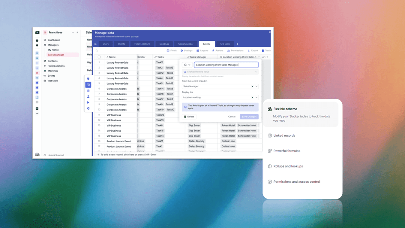Open the Trash panel

pyautogui.click(x=268, y=50)
